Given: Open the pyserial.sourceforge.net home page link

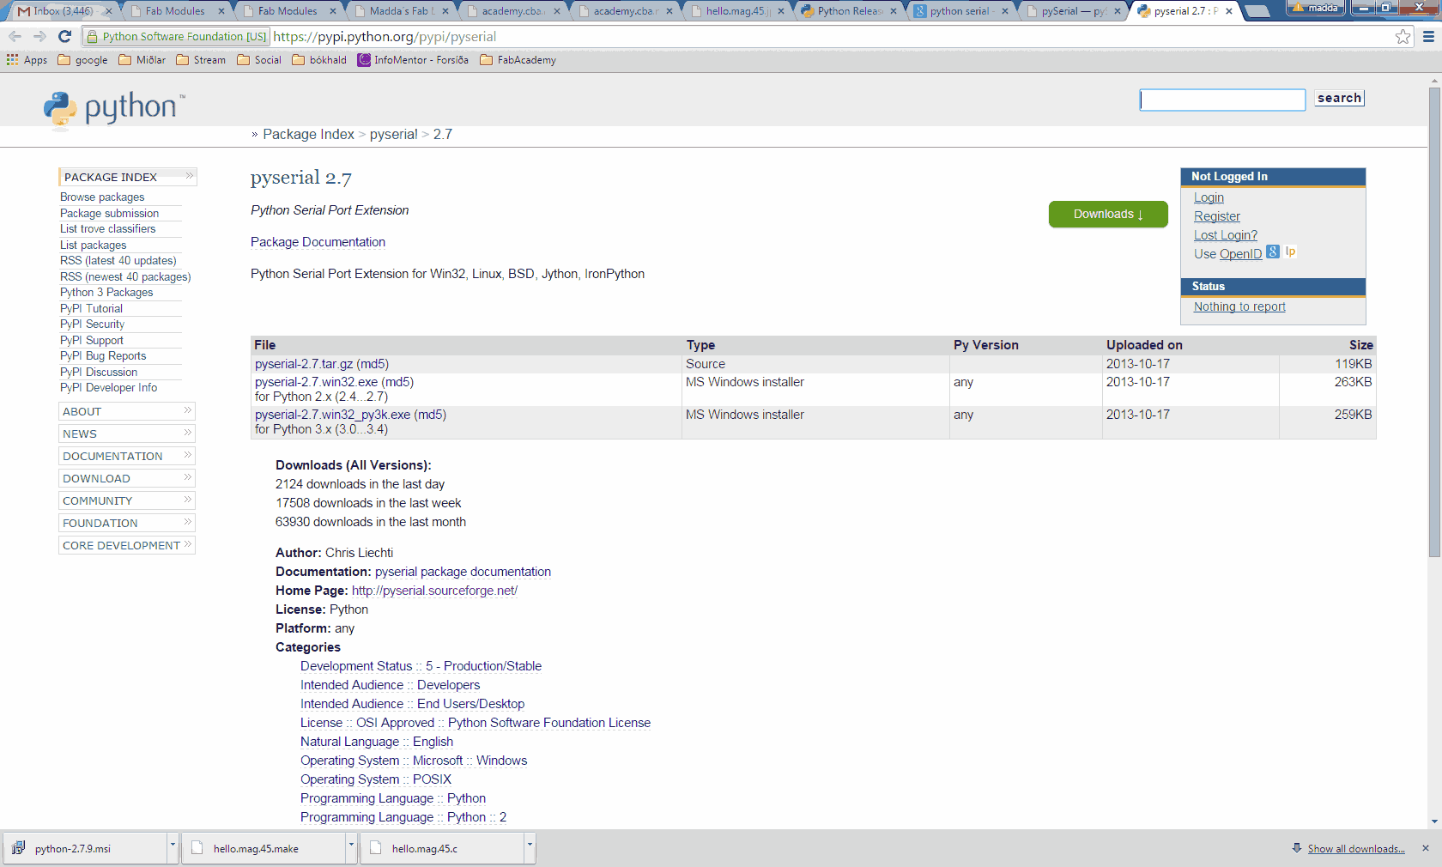Looking at the screenshot, I should pyautogui.click(x=434, y=591).
